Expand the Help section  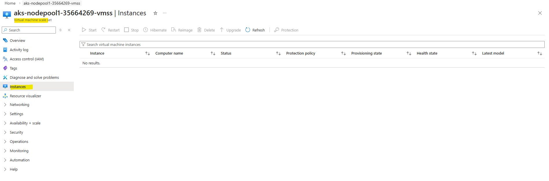tap(5, 169)
